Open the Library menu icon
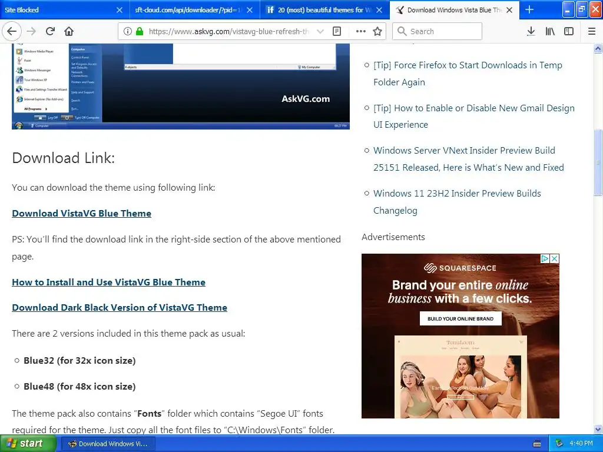603x452 pixels. (550, 31)
